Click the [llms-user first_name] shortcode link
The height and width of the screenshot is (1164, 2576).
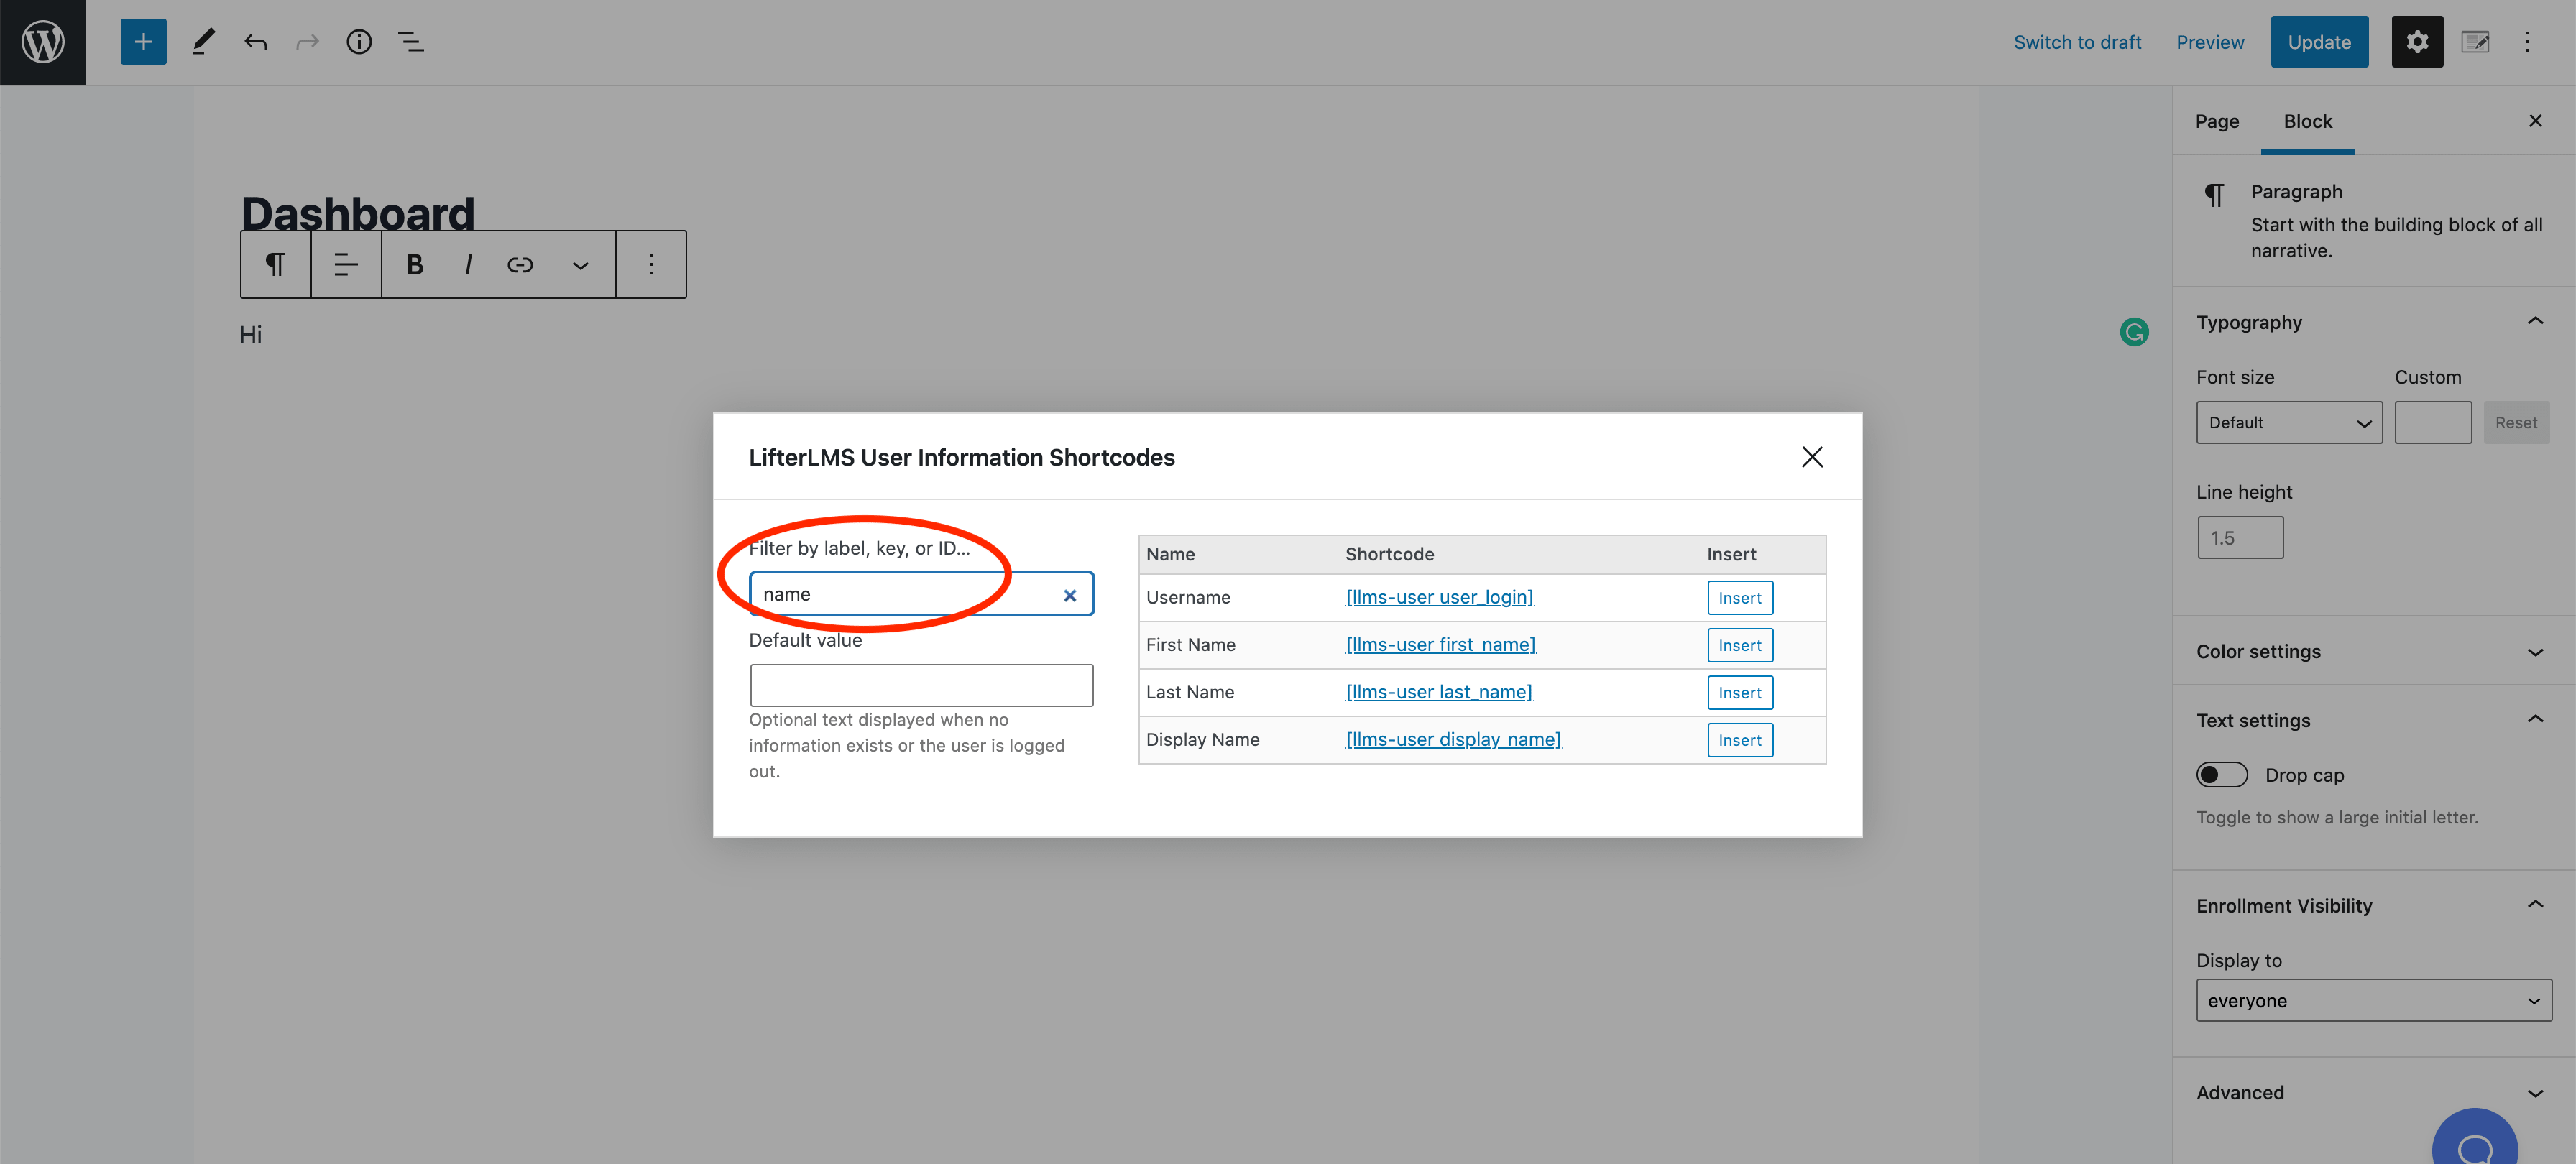pos(1441,645)
